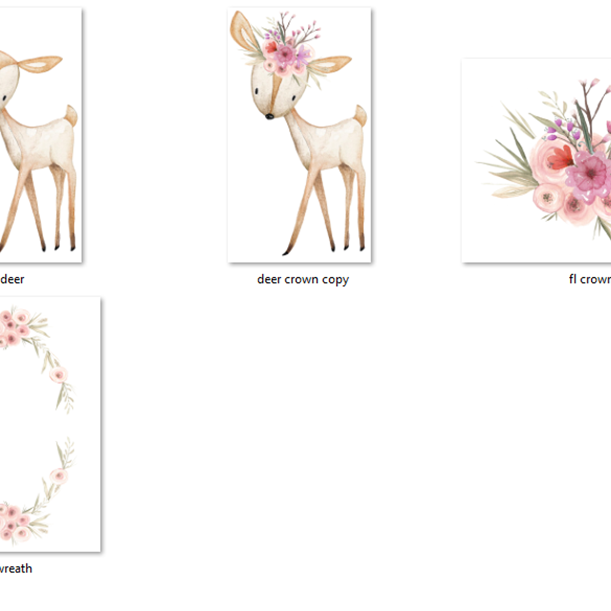The height and width of the screenshot is (611, 611).
Task: Click the red flower in the bouquet thumbnail
Action: coord(561,158)
